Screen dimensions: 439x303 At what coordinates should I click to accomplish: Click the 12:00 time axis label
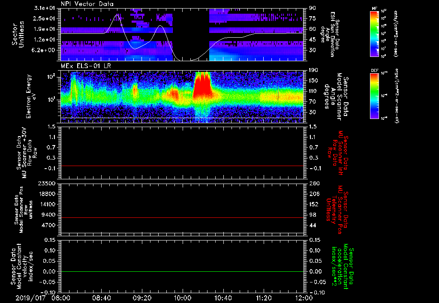pyautogui.click(x=304, y=298)
